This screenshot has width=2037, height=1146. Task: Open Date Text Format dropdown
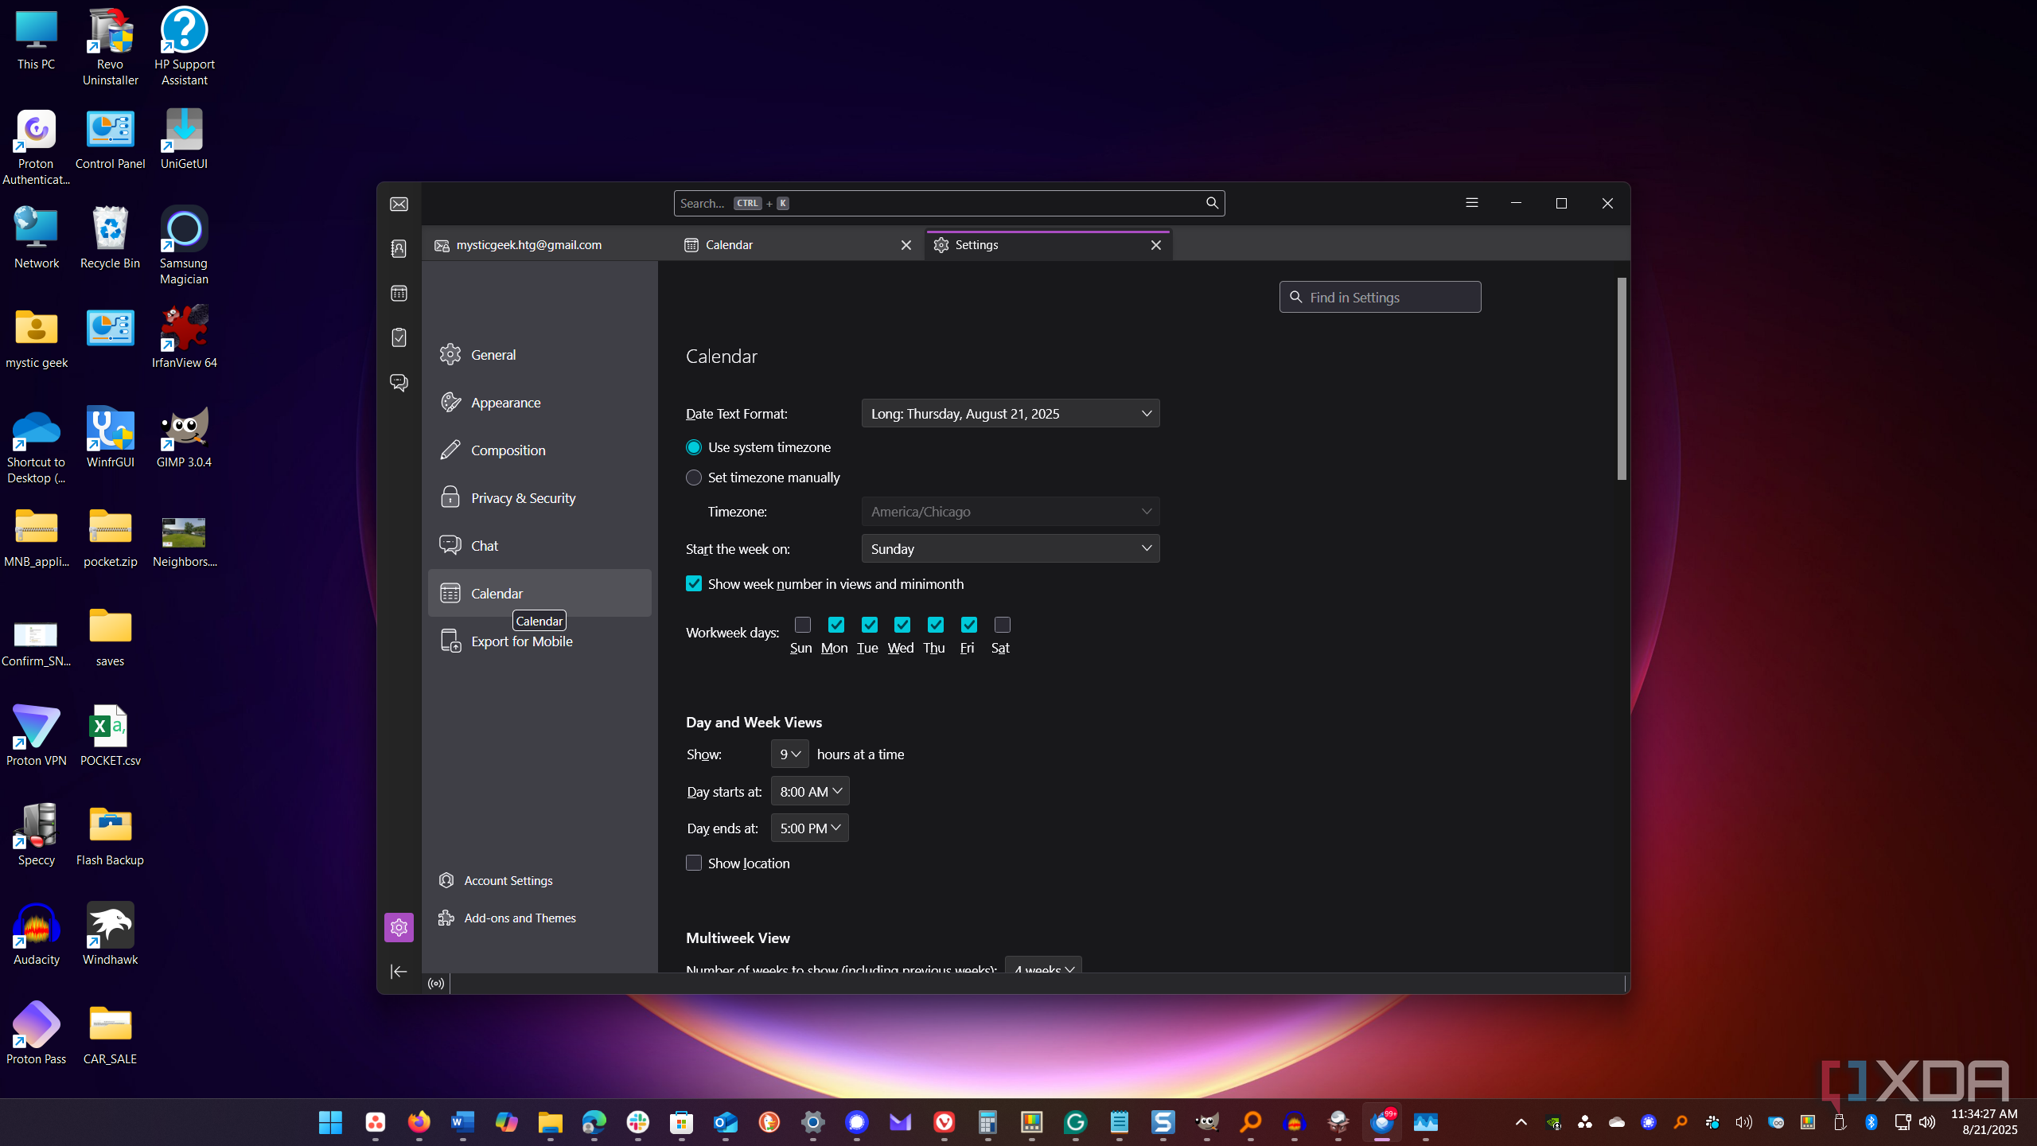click(1011, 414)
